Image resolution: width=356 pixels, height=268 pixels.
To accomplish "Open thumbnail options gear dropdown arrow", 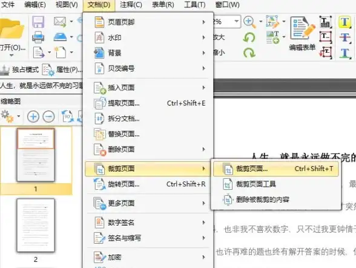I will (x=19, y=116).
